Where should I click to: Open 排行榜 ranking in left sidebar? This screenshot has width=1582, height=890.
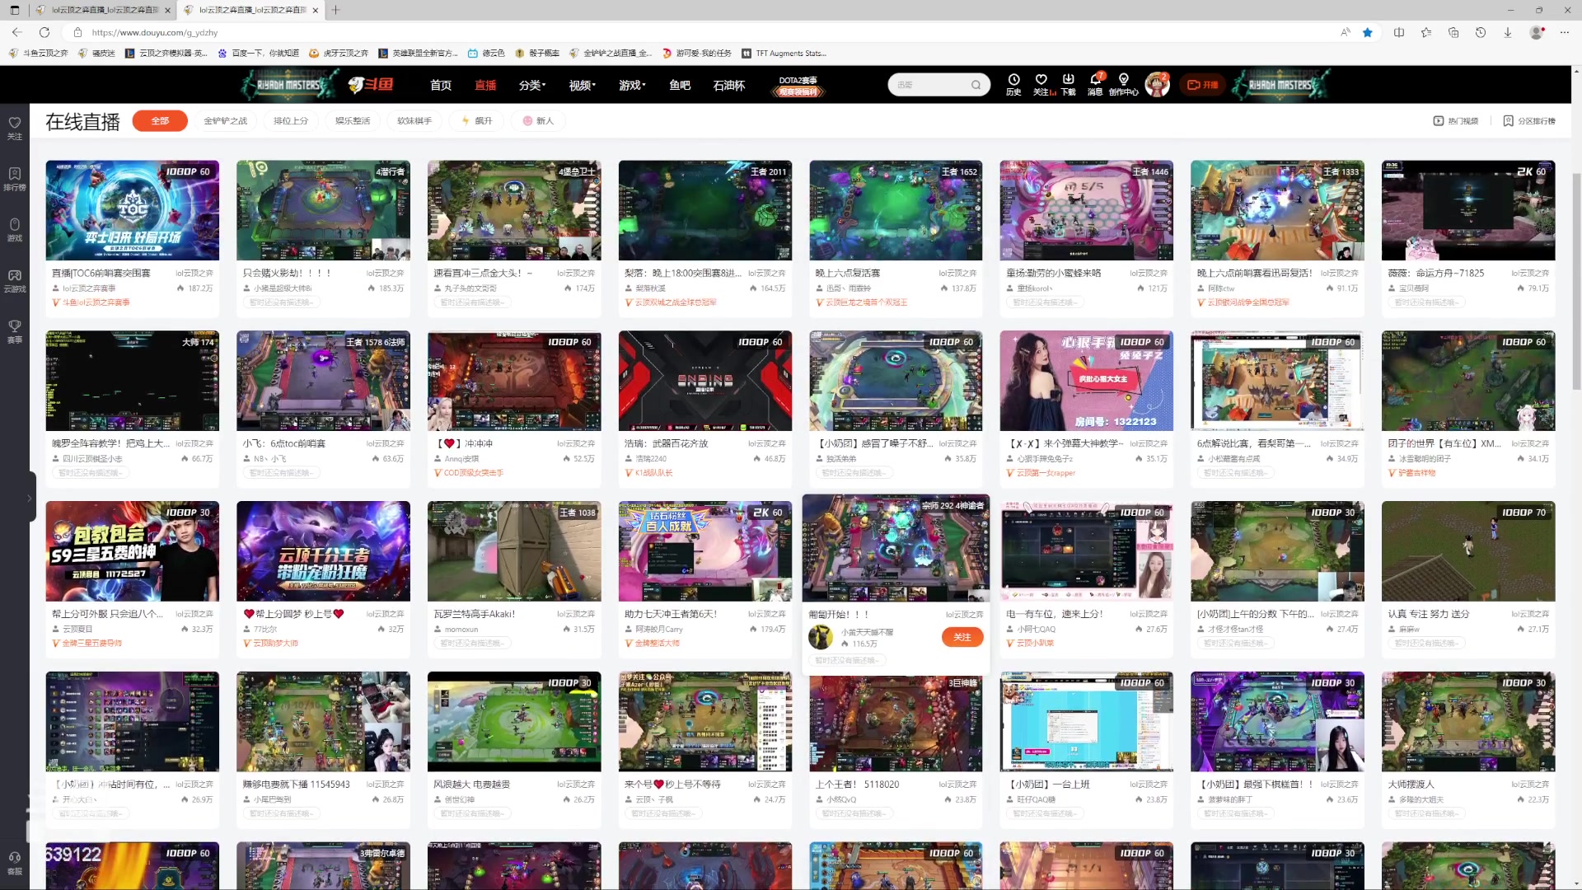pos(15,179)
